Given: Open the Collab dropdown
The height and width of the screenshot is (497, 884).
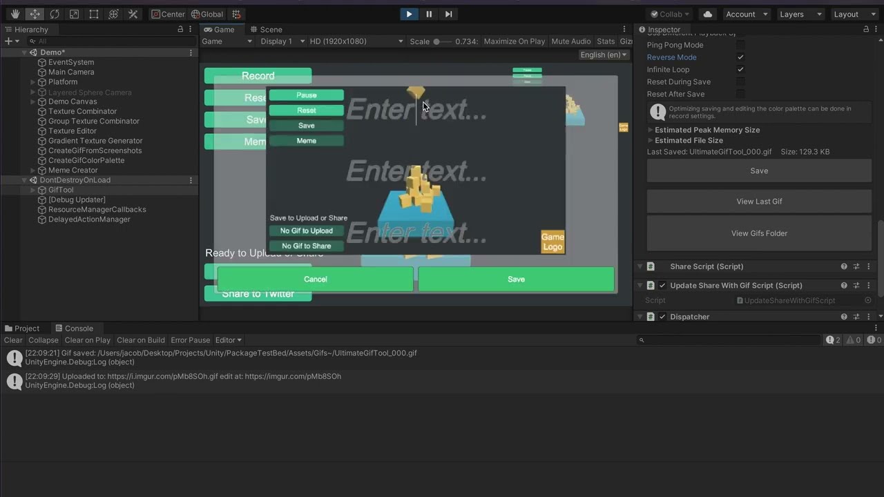Looking at the screenshot, I should pos(669,14).
